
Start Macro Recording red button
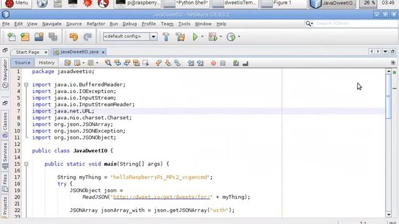[x=213, y=63]
